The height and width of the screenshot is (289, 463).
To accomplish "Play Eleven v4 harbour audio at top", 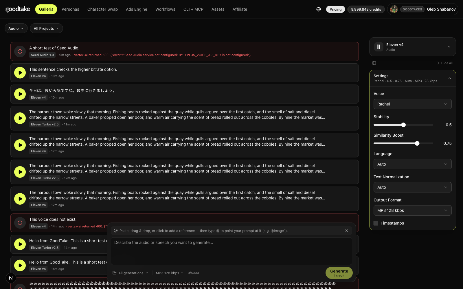I will click(x=20, y=145).
